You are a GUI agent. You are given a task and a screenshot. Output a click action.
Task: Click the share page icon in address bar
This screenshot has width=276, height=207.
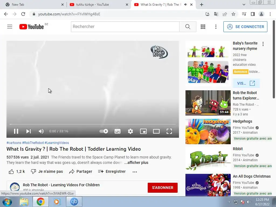225,14
